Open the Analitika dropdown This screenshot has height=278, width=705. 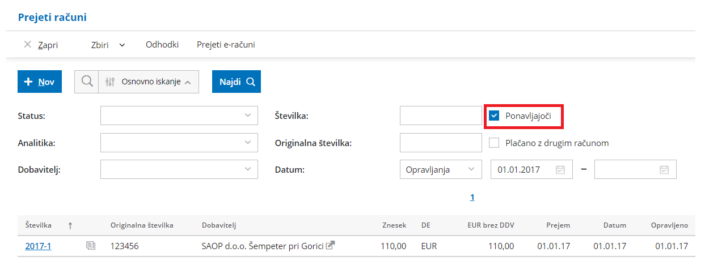[x=179, y=143]
